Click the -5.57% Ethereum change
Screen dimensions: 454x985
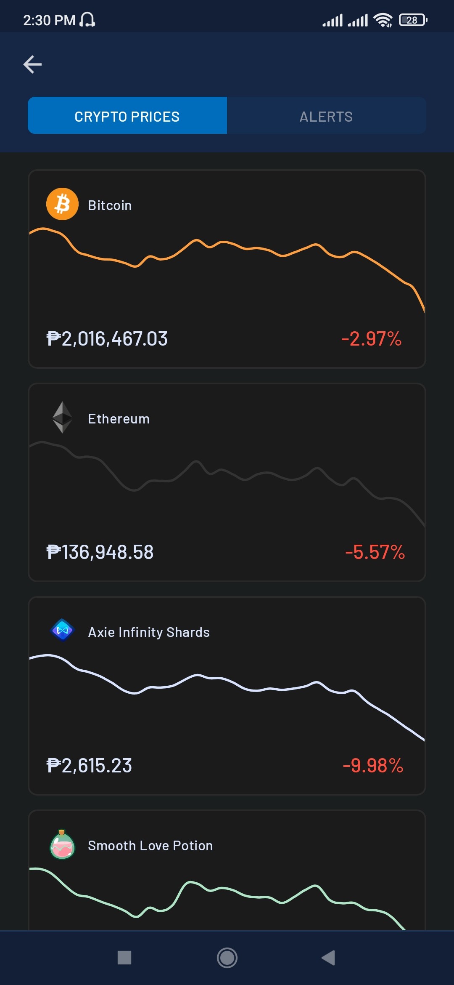[x=375, y=552]
